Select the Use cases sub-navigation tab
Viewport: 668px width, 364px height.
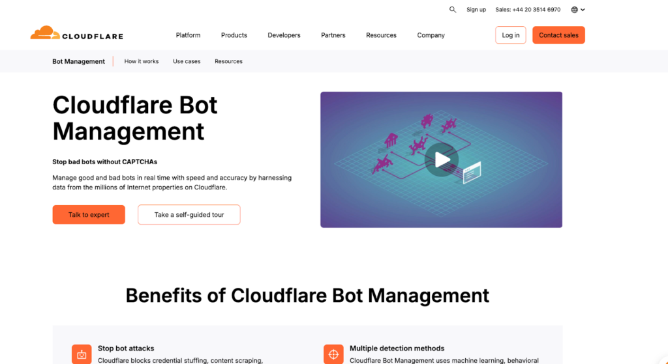pos(187,61)
